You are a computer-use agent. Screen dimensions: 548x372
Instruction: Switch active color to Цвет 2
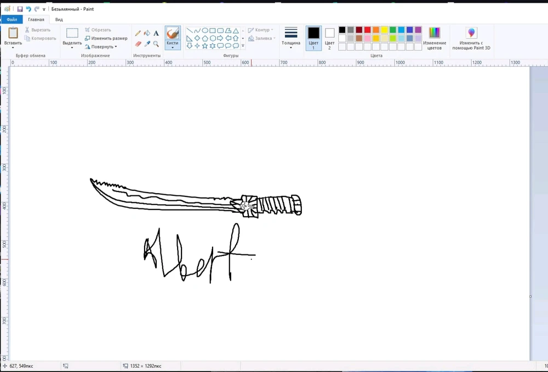tap(329, 37)
